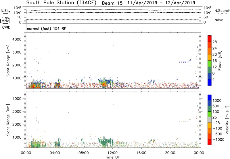Screen dimensions: 230x159
Task: Click the solid N.Sky noise trace line
Action: [x=112, y=10]
